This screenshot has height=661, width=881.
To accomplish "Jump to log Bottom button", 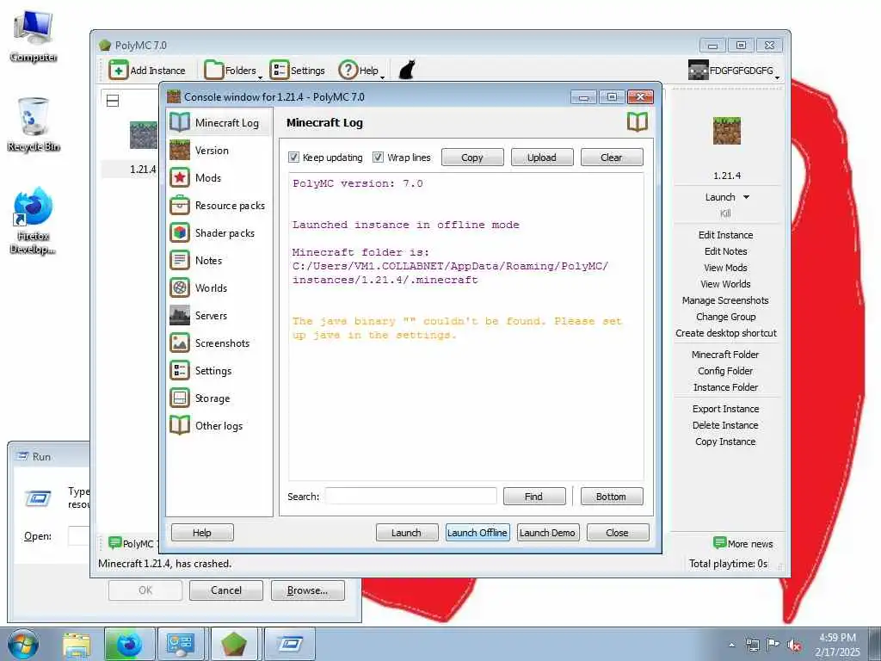I will (612, 497).
